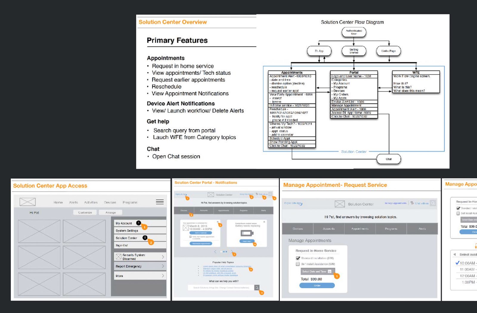477x313 pixels.
Task: Click the search magnifier below What can we help
Action: pos(257,287)
